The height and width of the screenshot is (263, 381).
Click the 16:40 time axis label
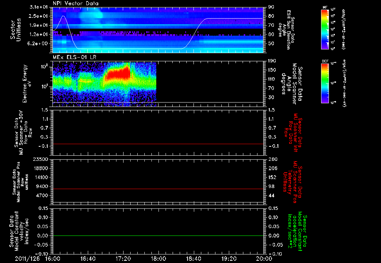88,259
